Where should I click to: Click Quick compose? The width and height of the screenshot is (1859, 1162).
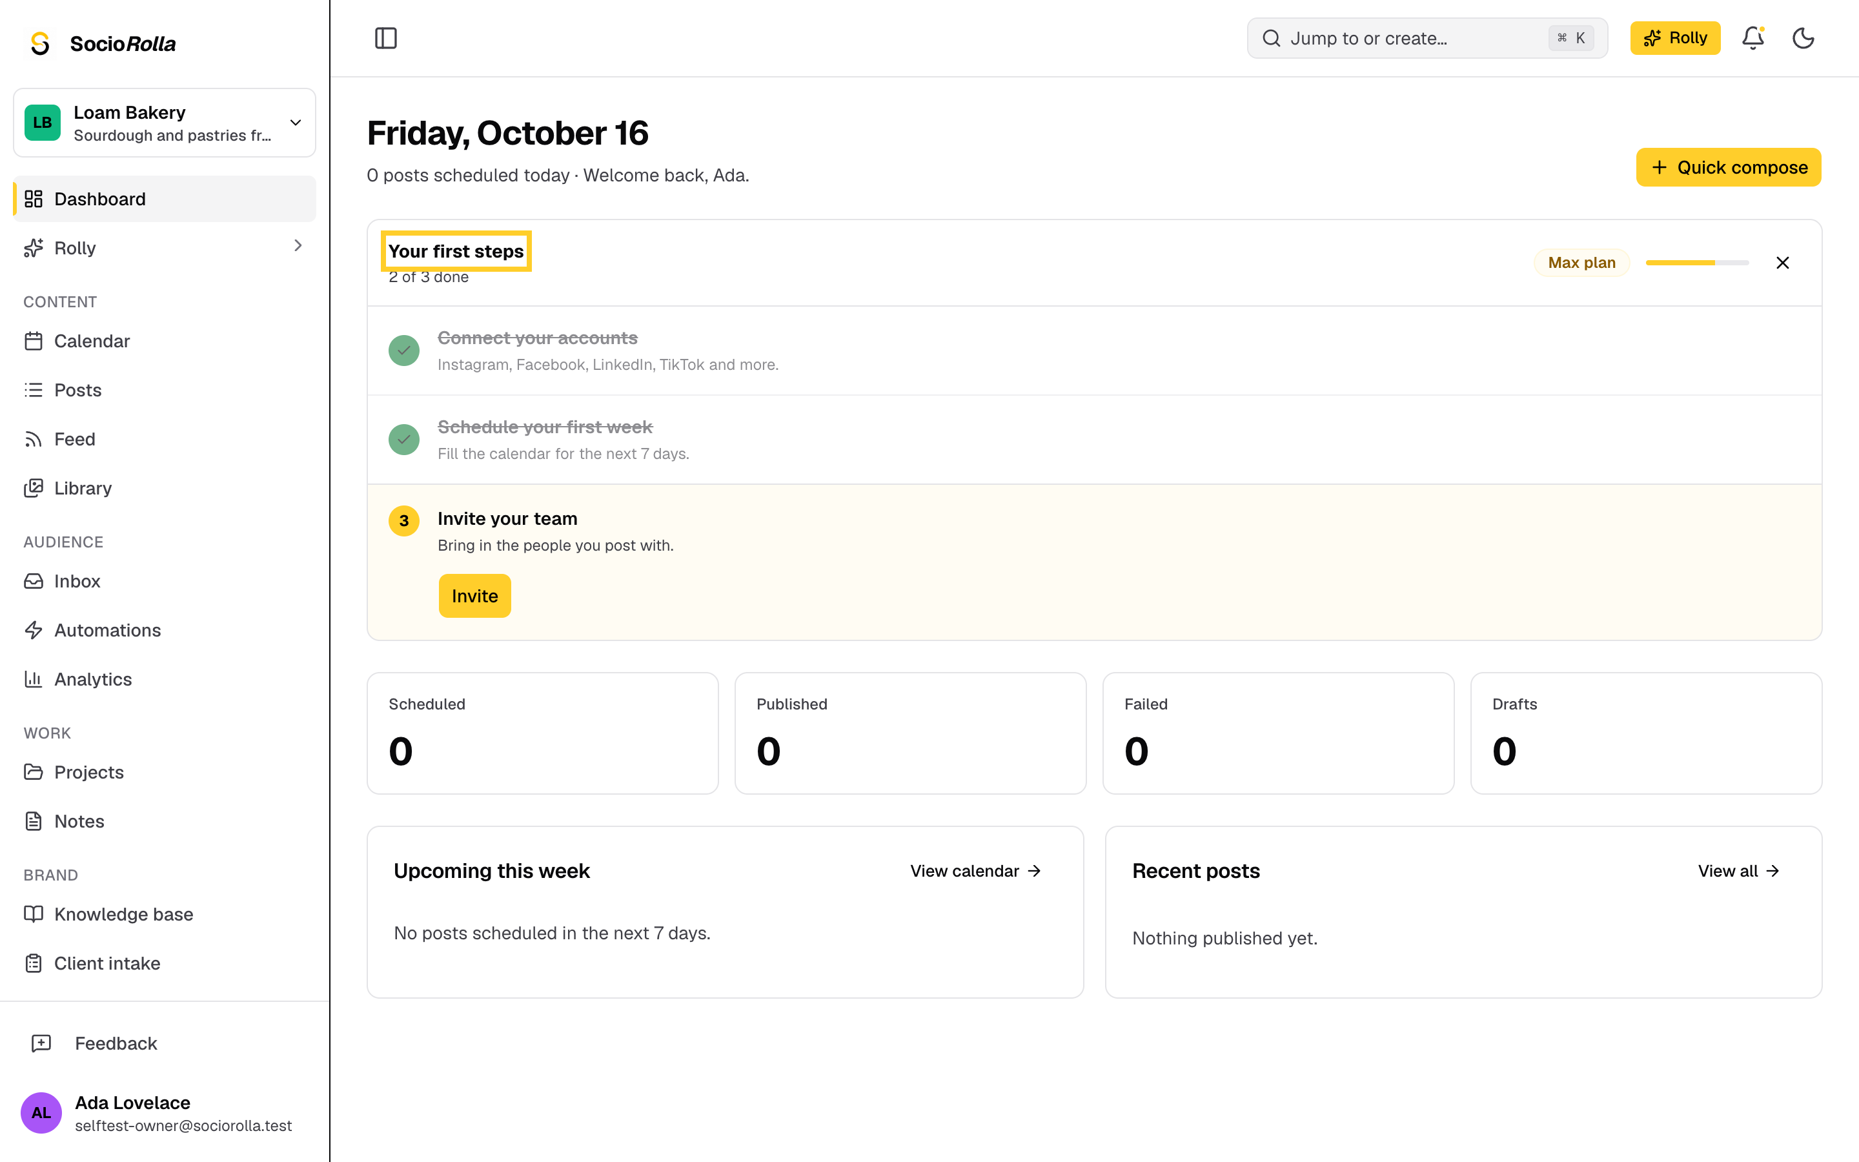1729,168
